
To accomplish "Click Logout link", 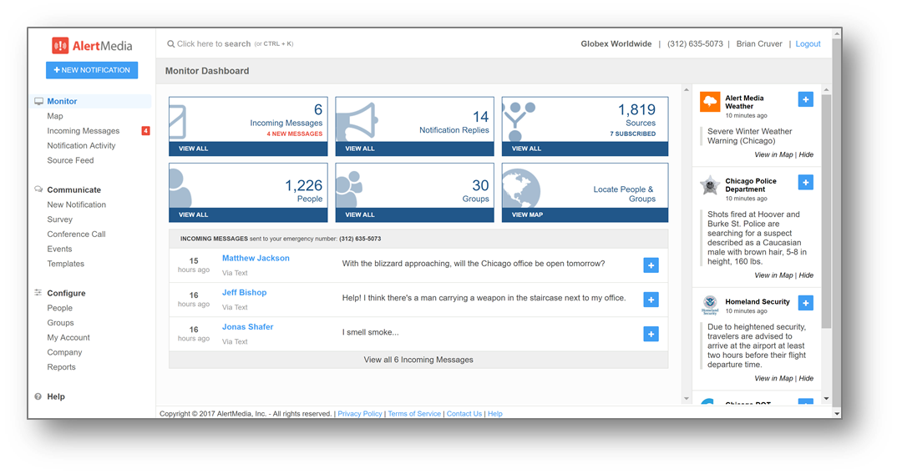I will [808, 44].
